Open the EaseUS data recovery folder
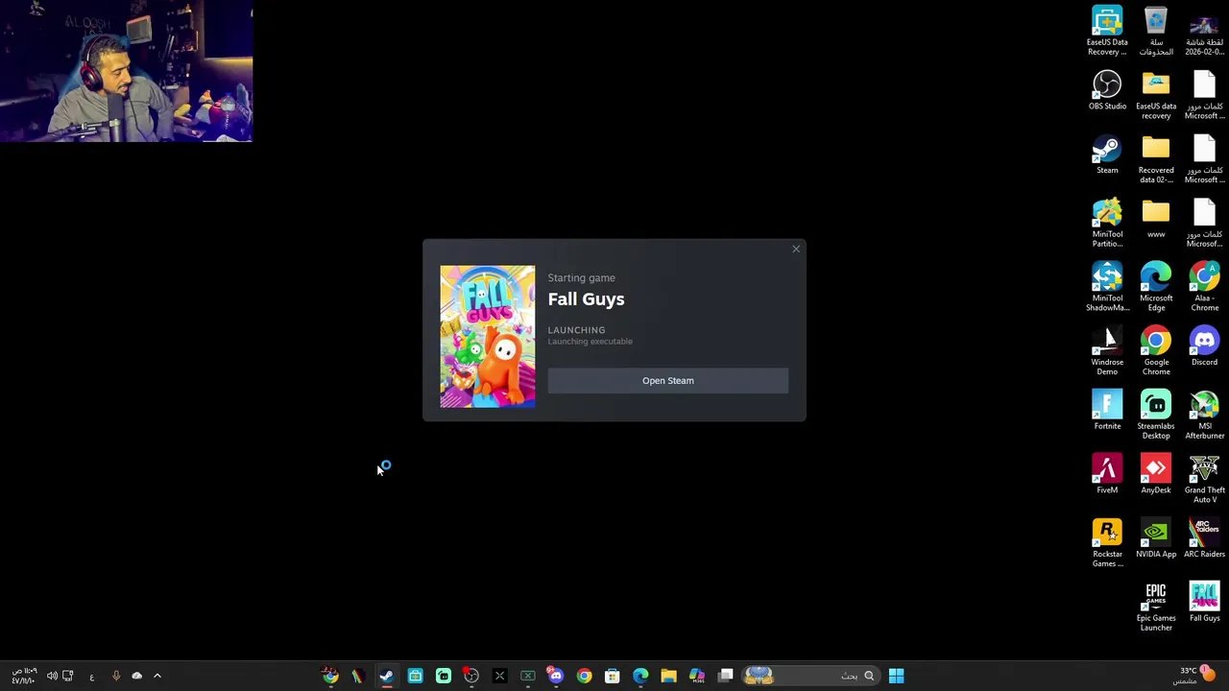The width and height of the screenshot is (1229, 691). tap(1156, 95)
